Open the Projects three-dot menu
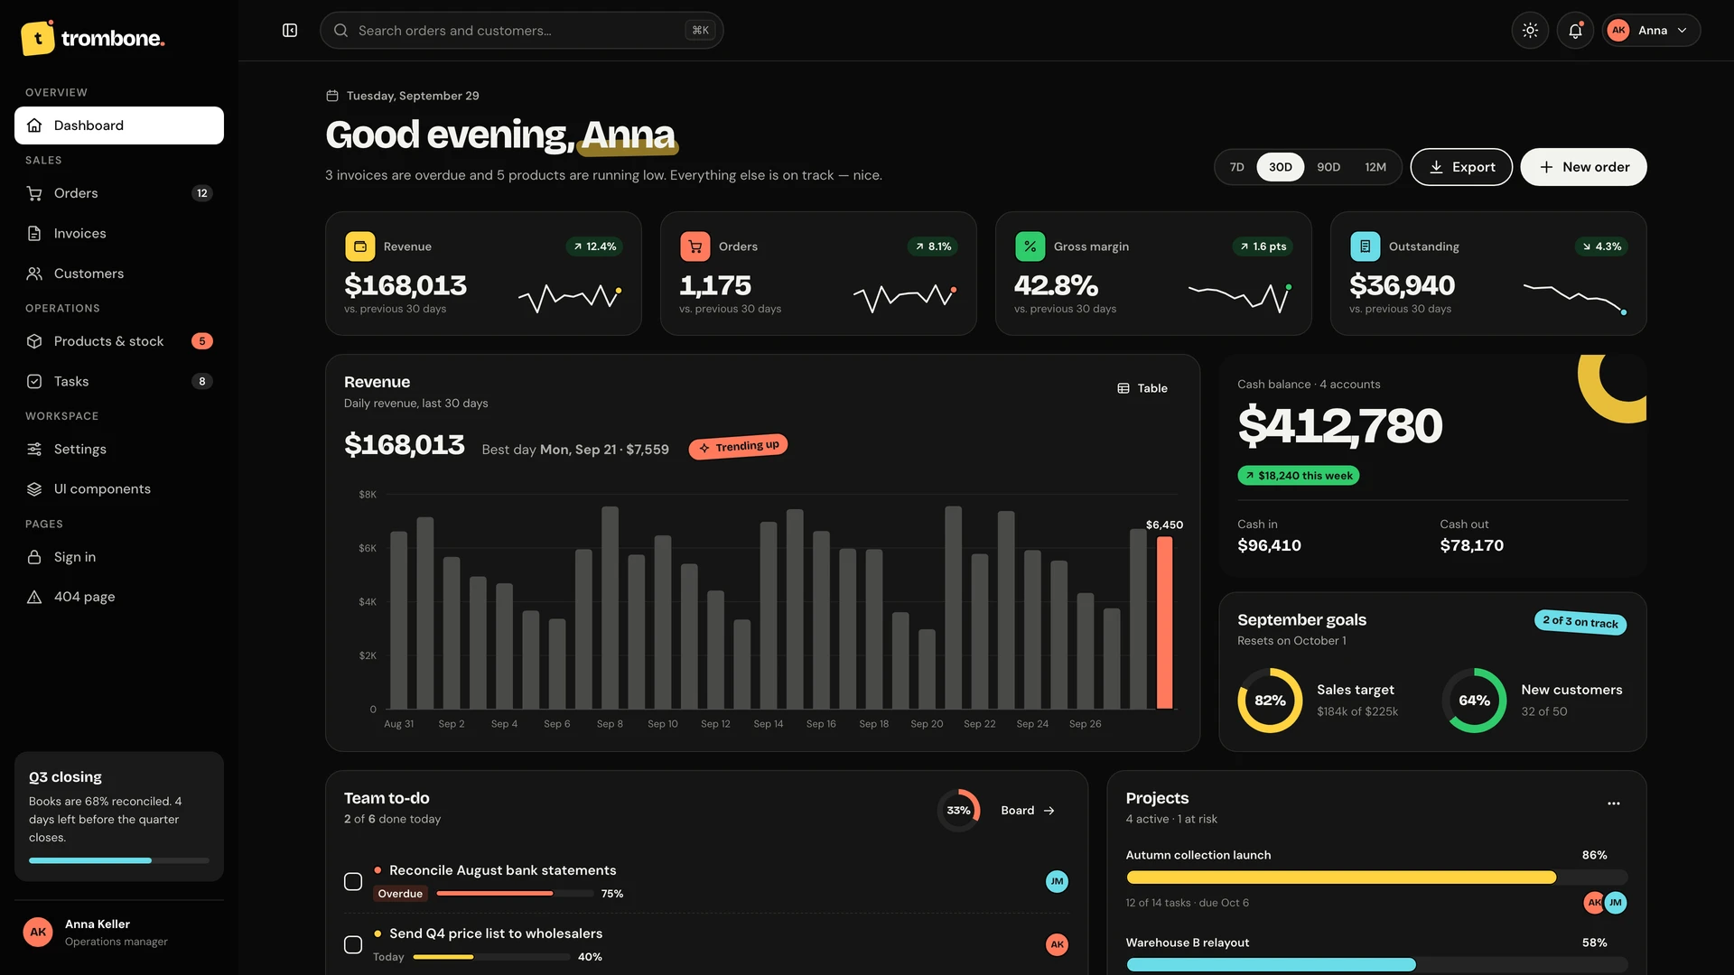The image size is (1734, 975). click(1614, 803)
